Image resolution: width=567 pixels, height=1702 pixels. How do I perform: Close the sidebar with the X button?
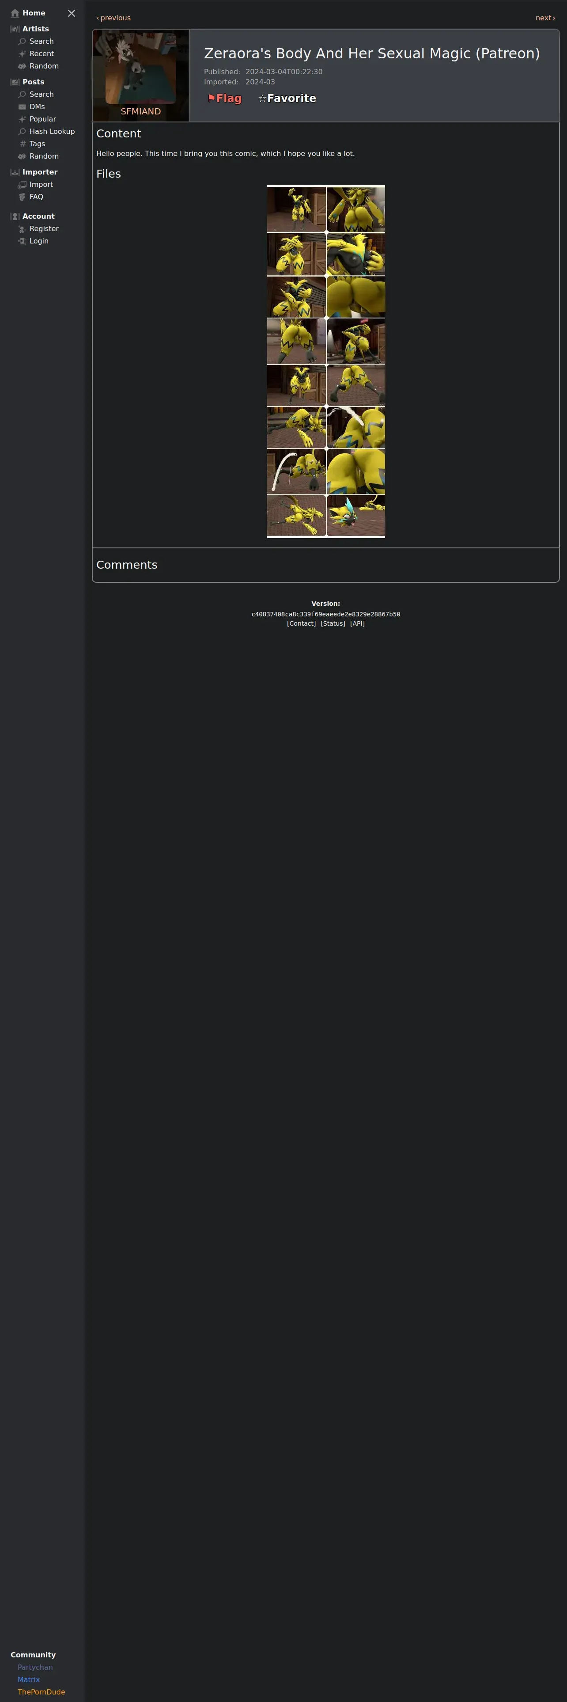coord(71,13)
